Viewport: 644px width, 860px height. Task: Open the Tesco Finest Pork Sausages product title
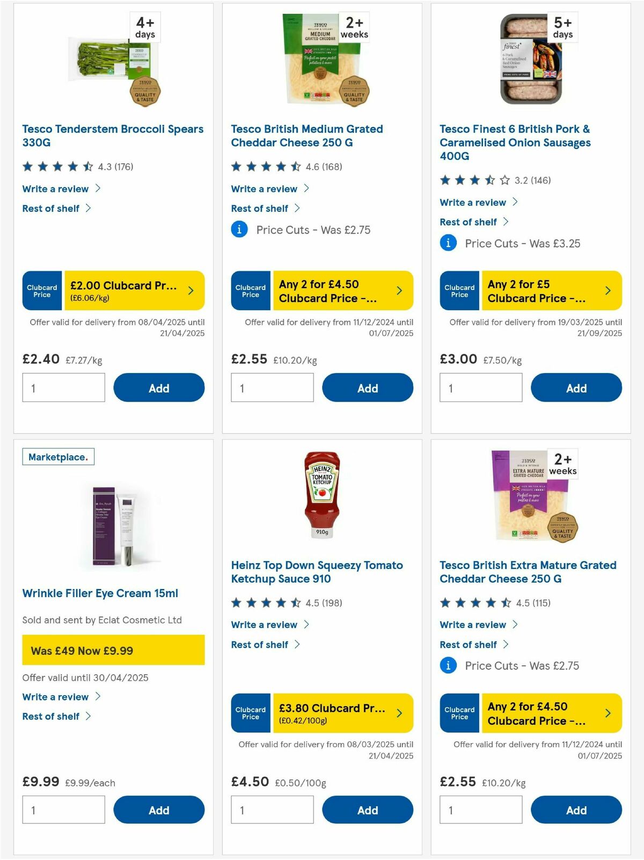[515, 142]
